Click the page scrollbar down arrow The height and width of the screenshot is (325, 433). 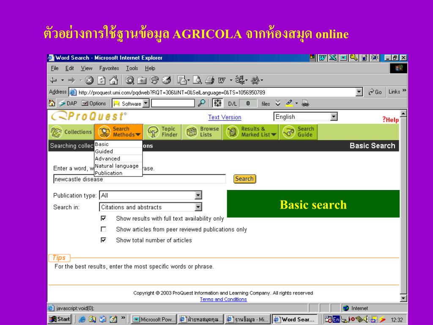coord(403,298)
